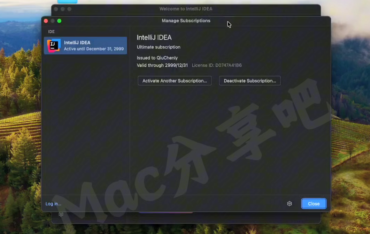Screen dimensions: 370x234
Task: Click the 'Issued to QiuChenly' text
Action: [x=157, y=58]
